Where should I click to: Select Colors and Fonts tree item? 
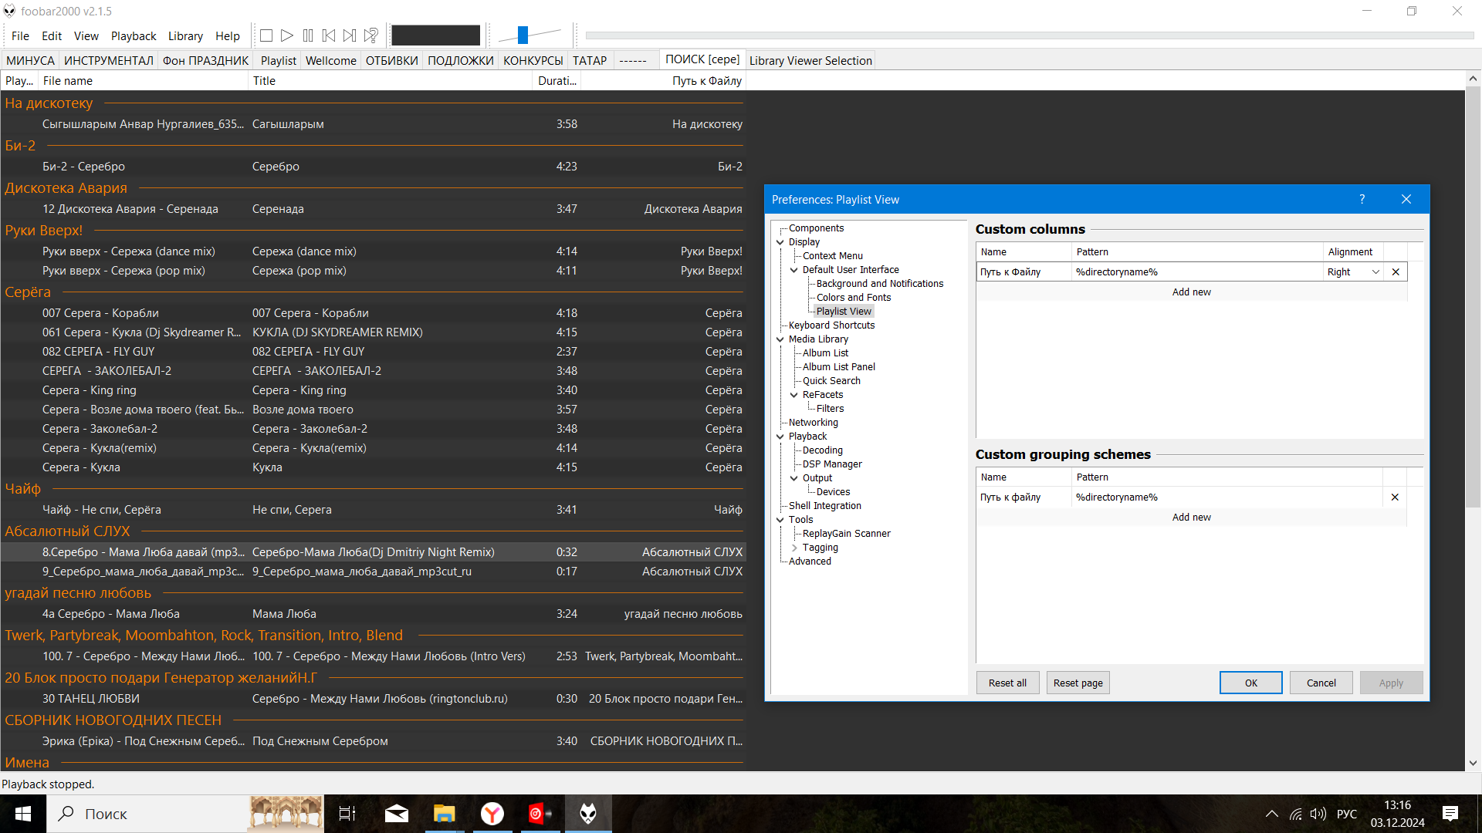[x=853, y=298]
